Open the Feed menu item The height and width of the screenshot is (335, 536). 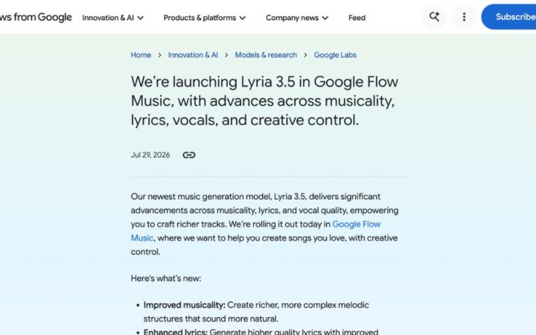tap(357, 17)
